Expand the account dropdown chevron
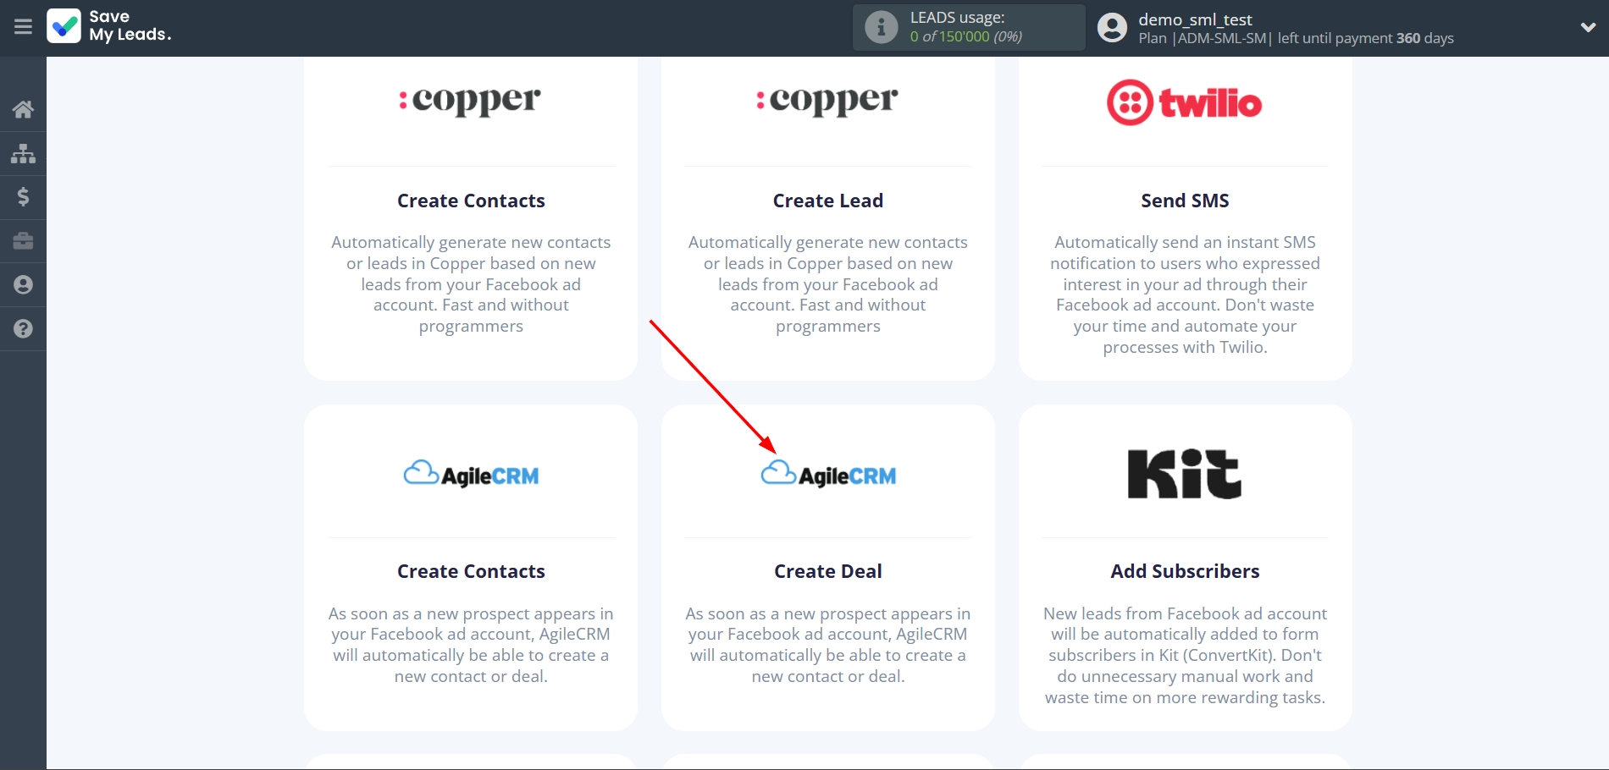The height and width of the screenshot is (770, 1609). 1588,27
